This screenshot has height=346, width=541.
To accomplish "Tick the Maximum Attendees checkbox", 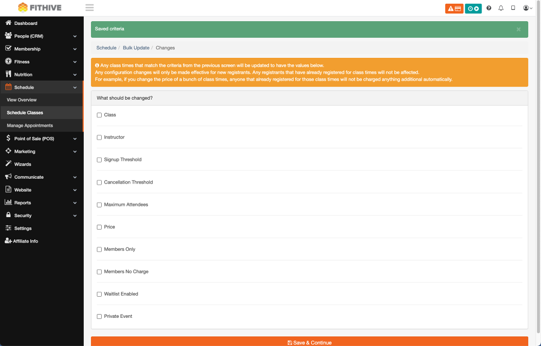I will pyautogui.click(x=99, y=205).
